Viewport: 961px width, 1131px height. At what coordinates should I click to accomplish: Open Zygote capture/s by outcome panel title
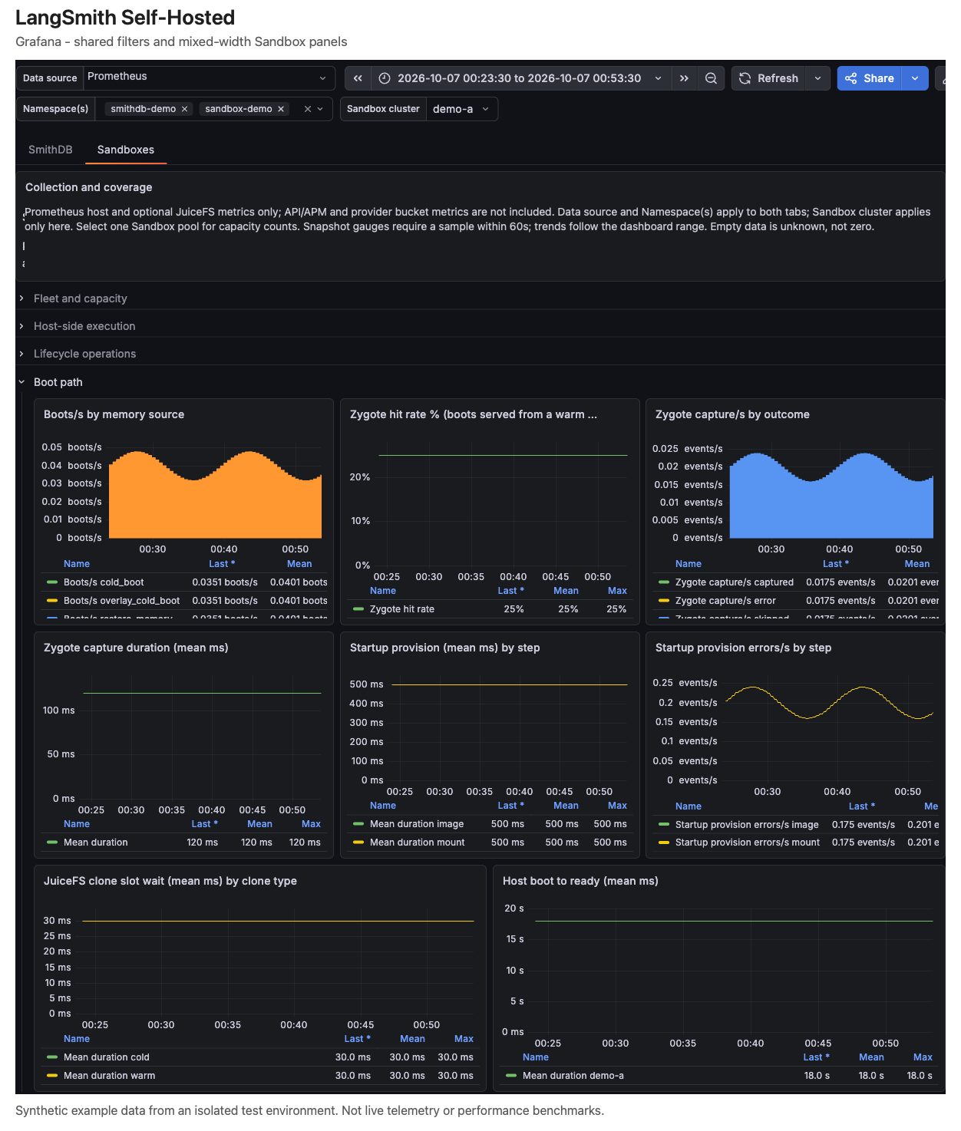pos(732,414)
